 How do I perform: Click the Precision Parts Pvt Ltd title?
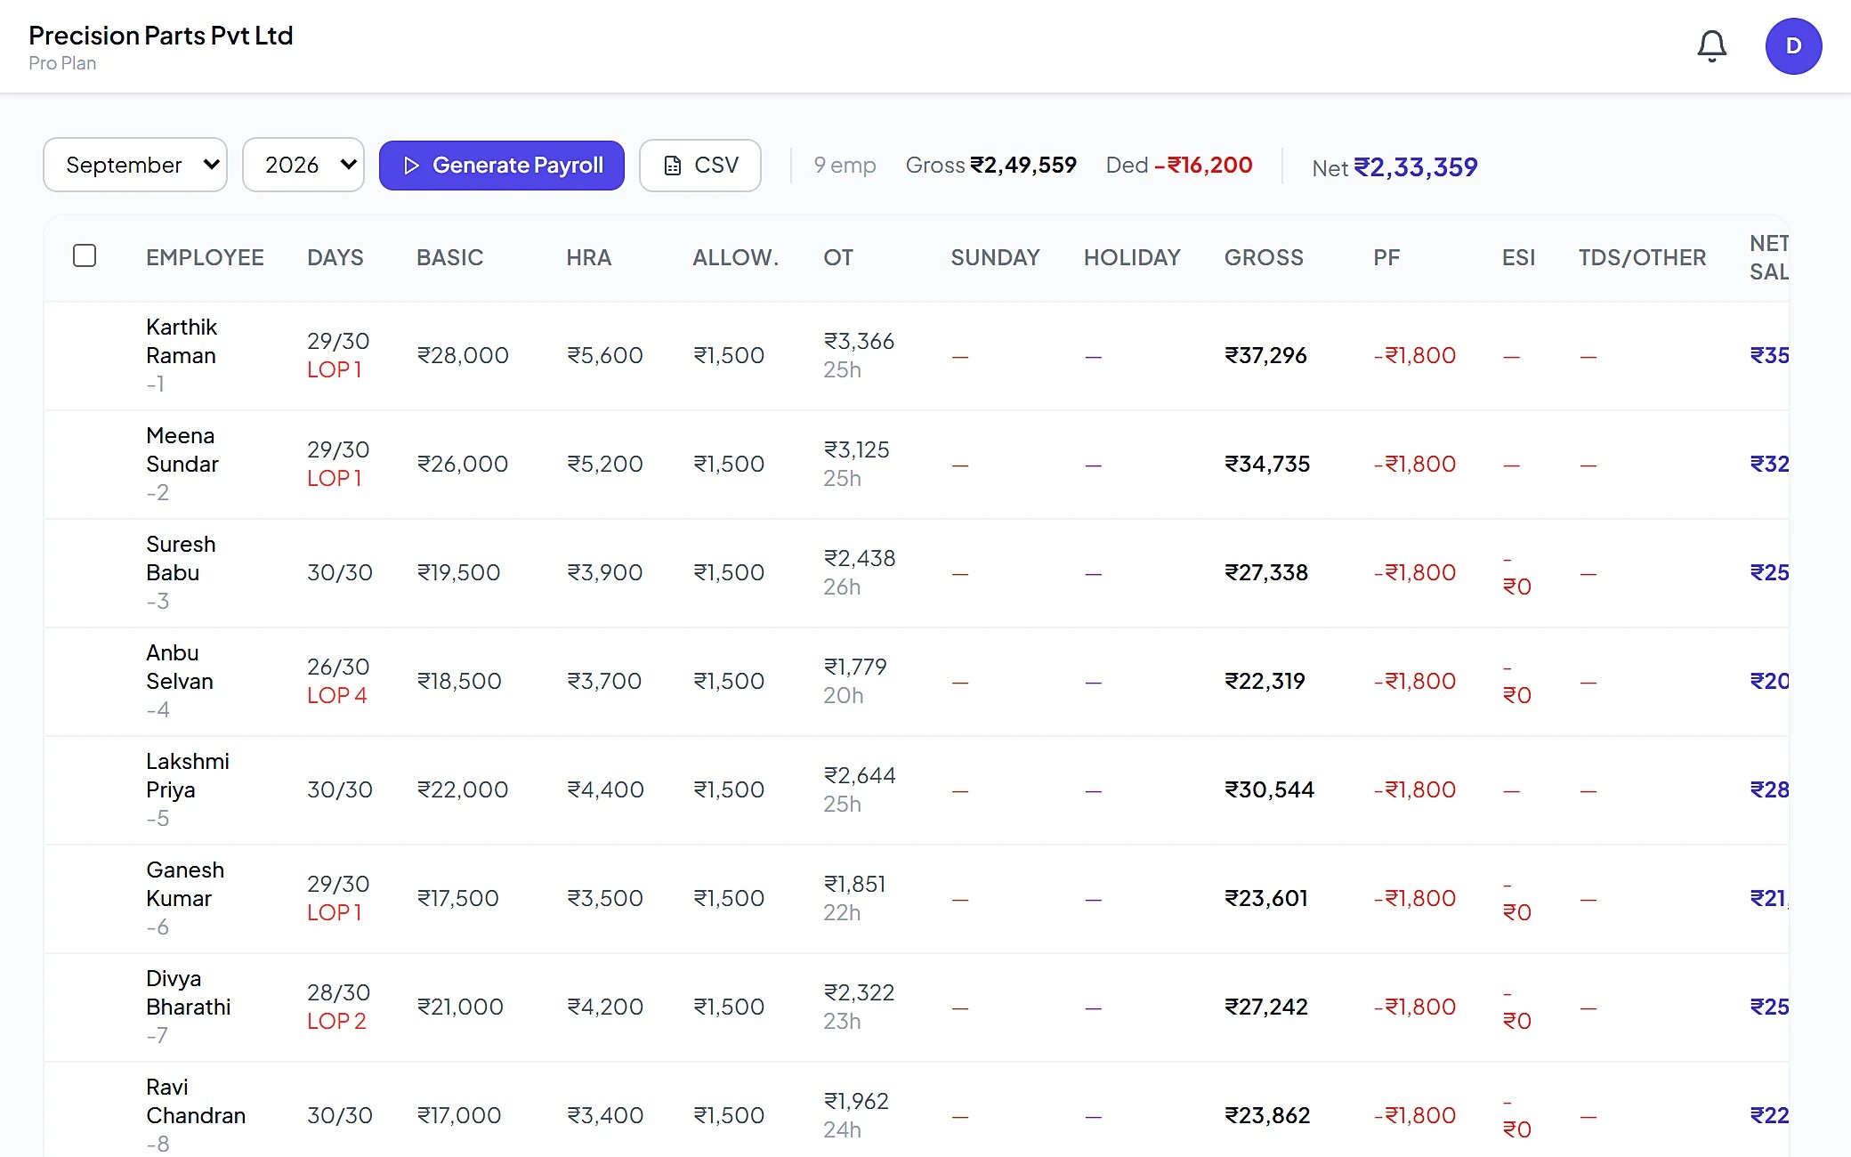pyautogui.click(x=160, y=36)
